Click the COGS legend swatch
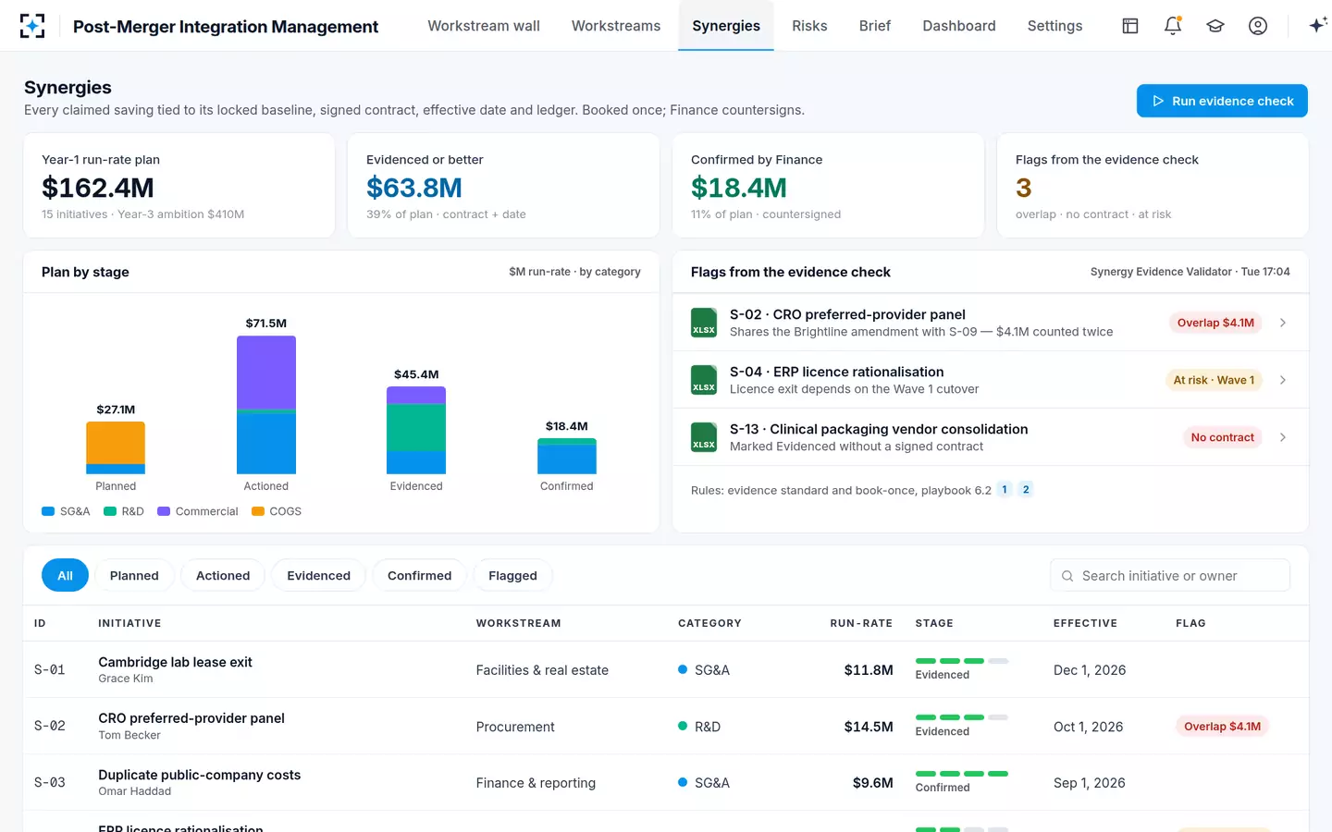Viewport: 1332px width, 832px height. [x=258, y=511]
